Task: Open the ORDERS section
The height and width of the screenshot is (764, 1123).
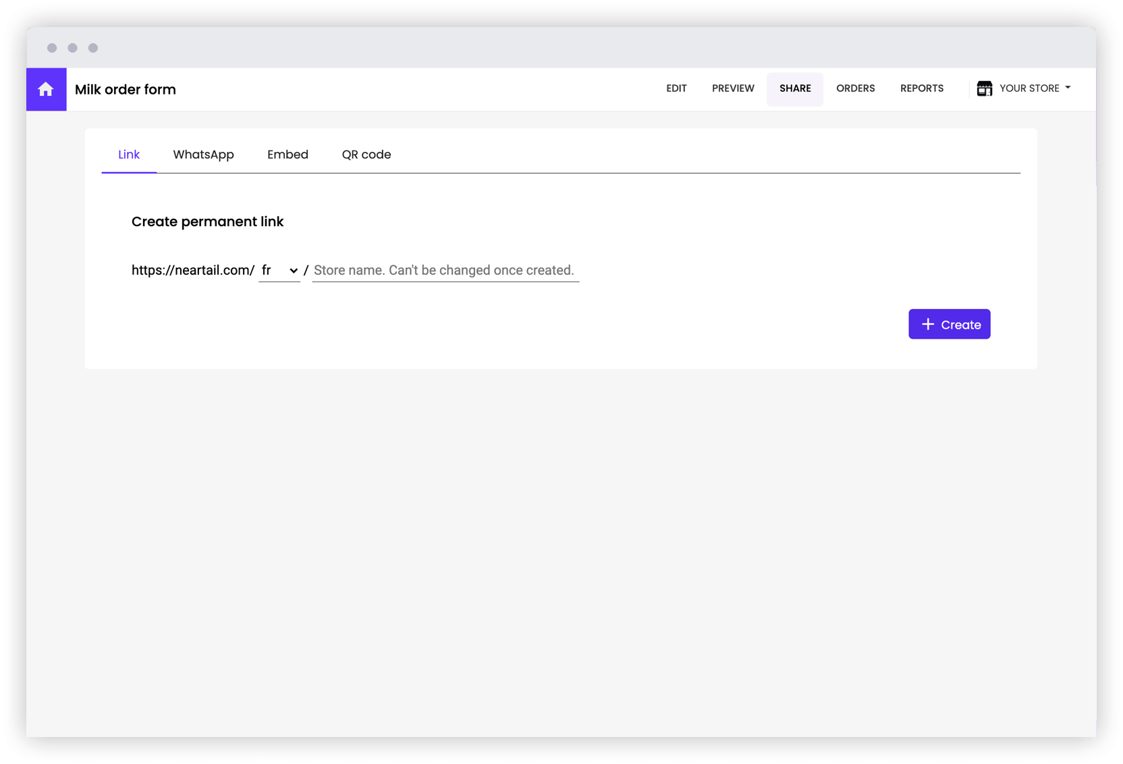Action: point(855,88)
